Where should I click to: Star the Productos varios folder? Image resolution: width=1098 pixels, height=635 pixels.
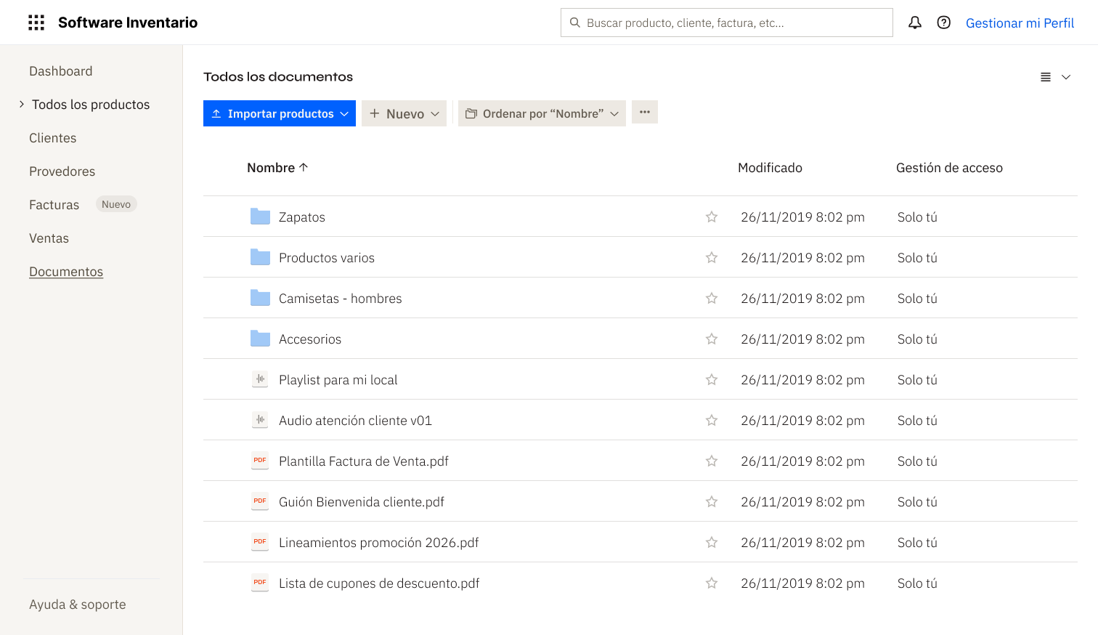click(712, 258)
